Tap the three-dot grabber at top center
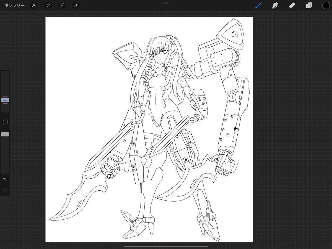The height and width of the screenshot is (249, 332). coord(166,3)
